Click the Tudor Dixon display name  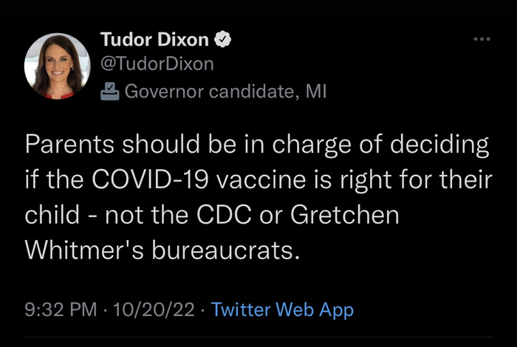click(x=154, y=38)
